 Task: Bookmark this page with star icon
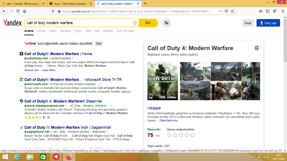232,11
